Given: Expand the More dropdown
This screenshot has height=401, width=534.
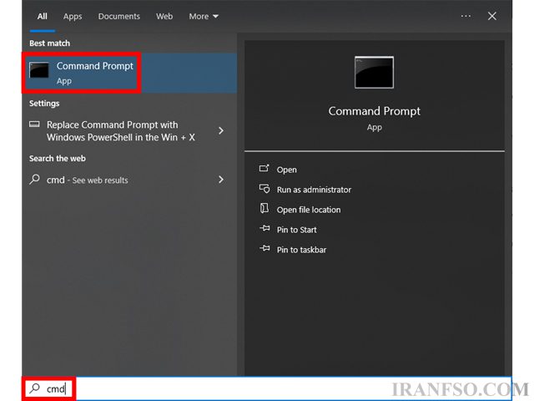Looking at the screenshot, I should point(204,17).
